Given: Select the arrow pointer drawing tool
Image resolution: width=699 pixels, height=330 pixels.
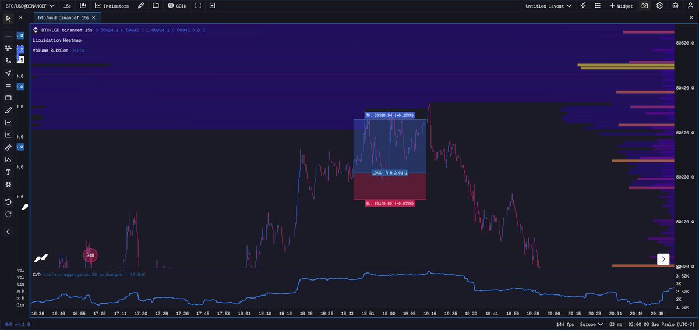Looking at the screenshot, I should tap(8, 73).
